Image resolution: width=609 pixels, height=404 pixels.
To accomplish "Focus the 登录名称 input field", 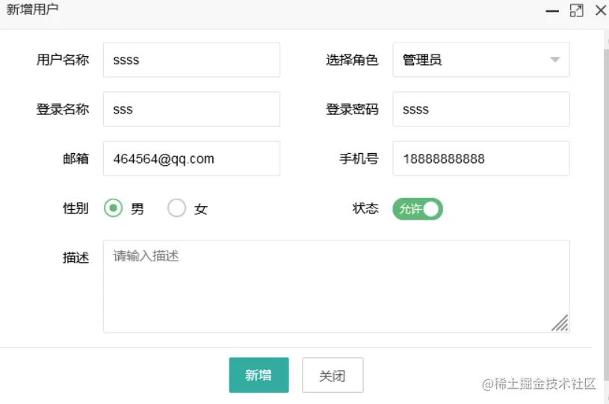I will tap(191, 109).
